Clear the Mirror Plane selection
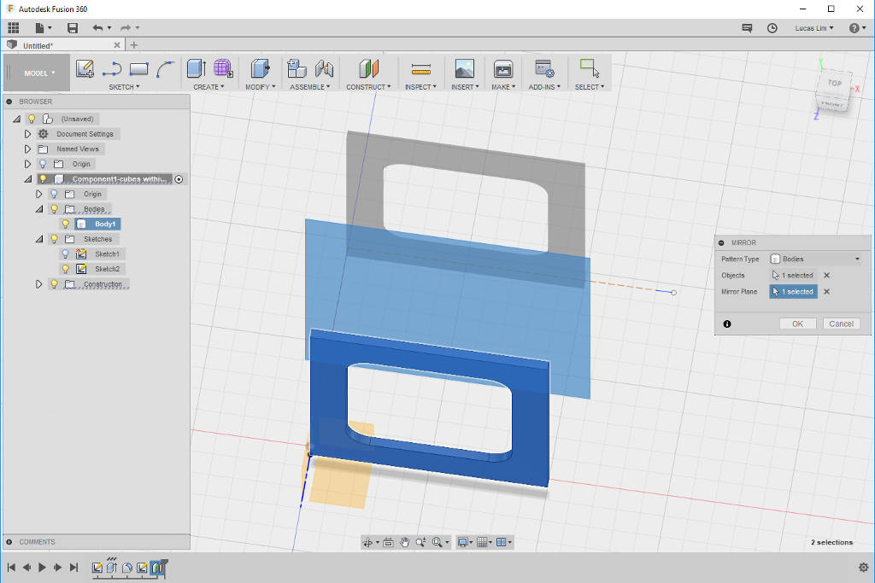The width and height of the screenshot is (875, 583). [x=826, y=291]
